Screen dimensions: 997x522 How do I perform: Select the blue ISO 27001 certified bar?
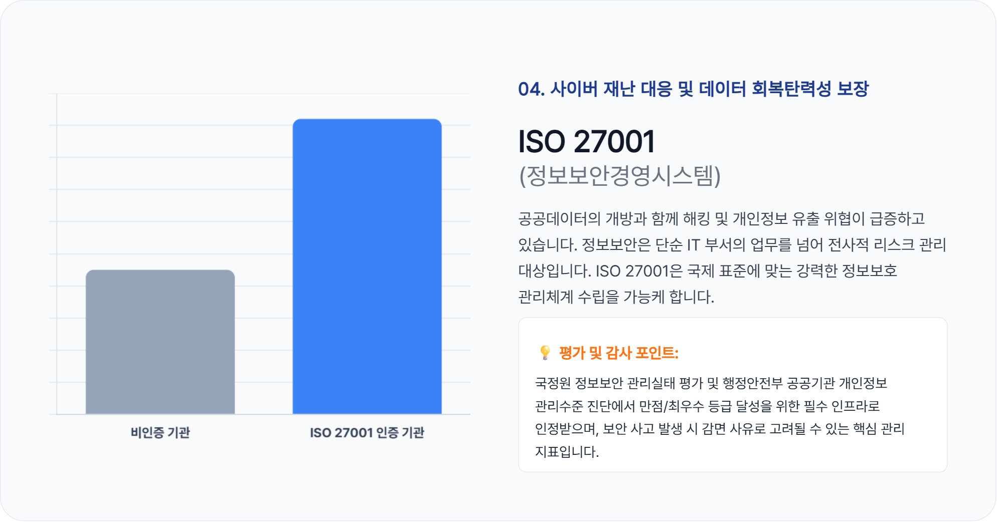(367, 266)
